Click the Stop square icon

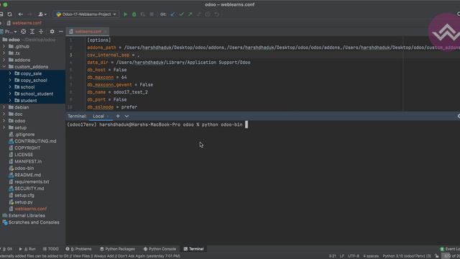pos(152,14)
